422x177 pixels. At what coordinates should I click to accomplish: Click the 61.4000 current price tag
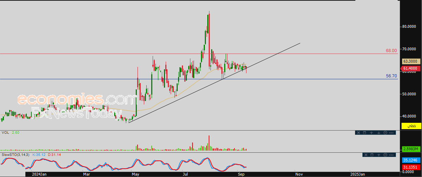410,69
